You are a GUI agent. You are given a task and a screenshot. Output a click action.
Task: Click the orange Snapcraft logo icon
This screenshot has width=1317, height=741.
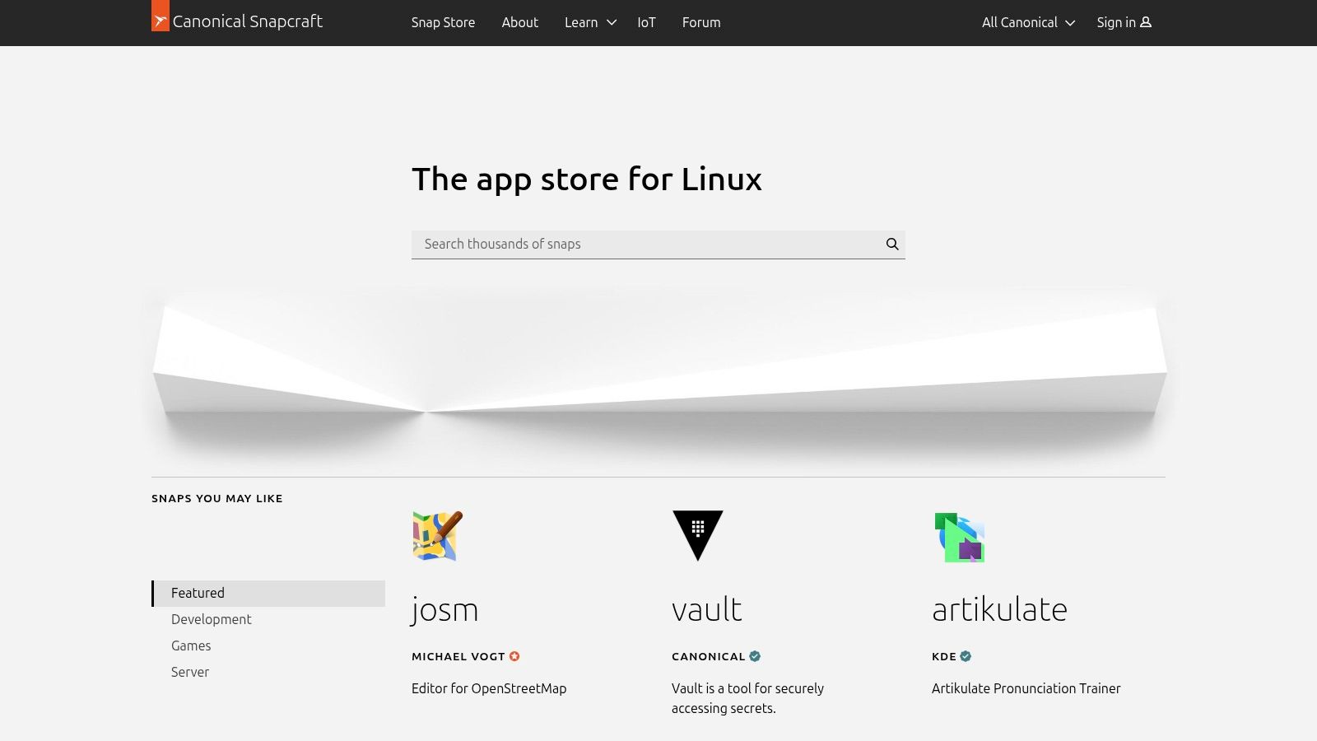point(161,16)
